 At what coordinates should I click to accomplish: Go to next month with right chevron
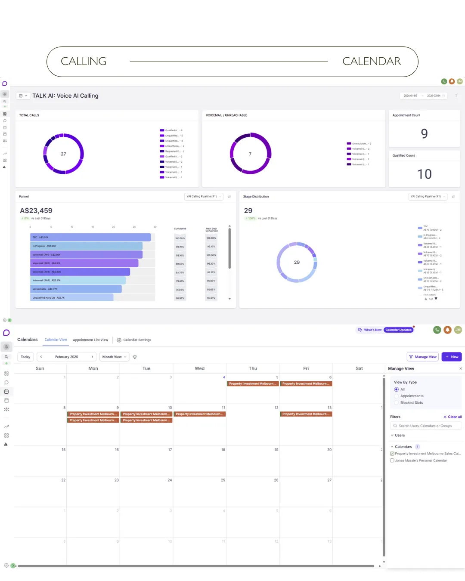pyautogui.click(x=92, y=357)
